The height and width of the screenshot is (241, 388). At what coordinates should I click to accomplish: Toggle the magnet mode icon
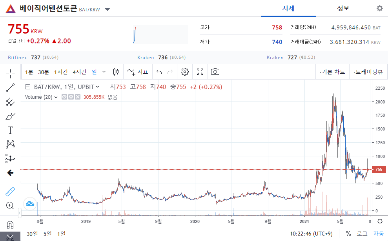10,225
